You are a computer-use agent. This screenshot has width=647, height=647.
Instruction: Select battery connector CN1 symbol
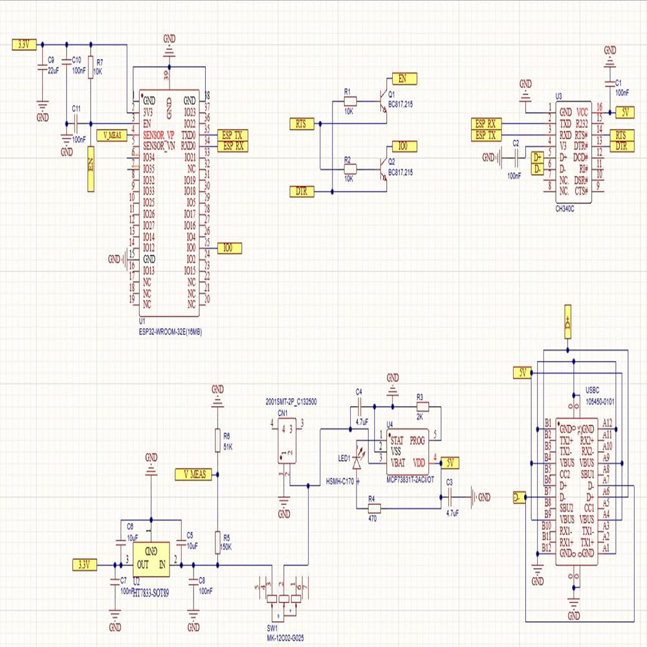(287, 441)
